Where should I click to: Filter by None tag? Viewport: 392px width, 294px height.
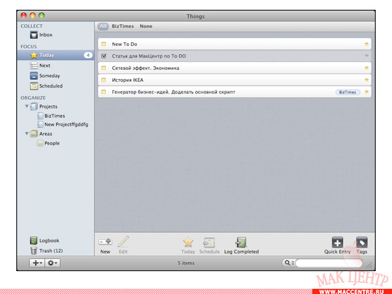point(146,26)
